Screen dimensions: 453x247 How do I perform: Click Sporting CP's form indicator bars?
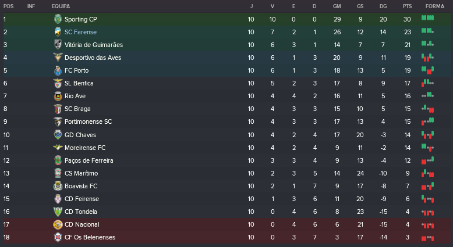click(427, 19)
